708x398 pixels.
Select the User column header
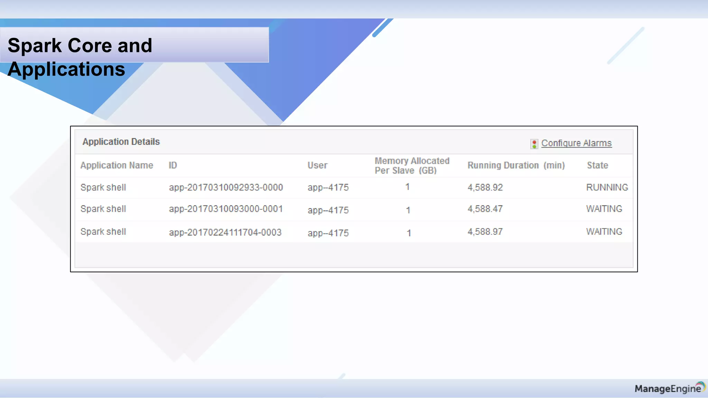click(317, 165)
